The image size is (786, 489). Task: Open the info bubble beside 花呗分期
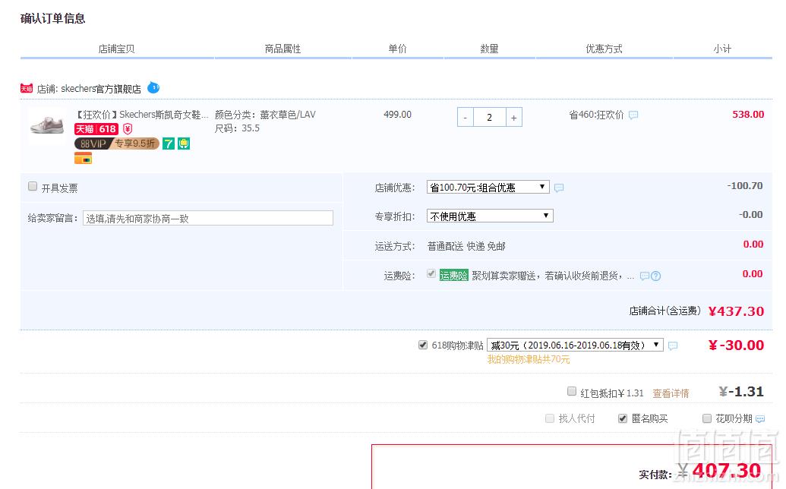pyautogui.click(x=760, y=419)
